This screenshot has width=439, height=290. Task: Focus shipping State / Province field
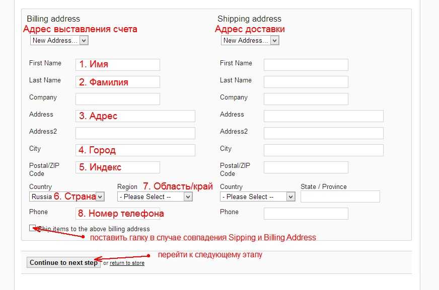[340, 197]
